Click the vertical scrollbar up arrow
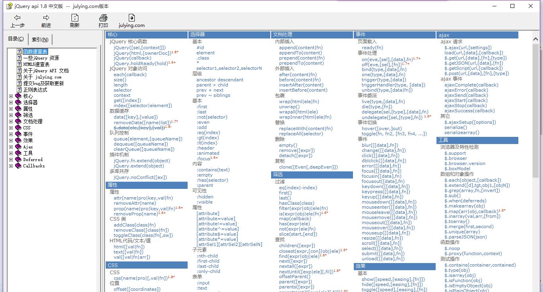Image resolution: width=543 pixels, height=292 pixels. click(535, 39)
